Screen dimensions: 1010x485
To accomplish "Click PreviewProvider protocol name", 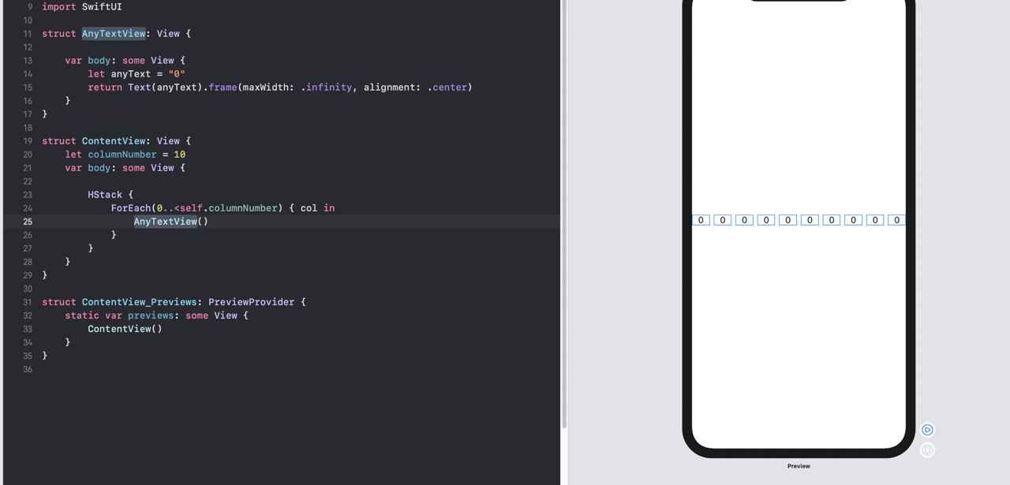I will point(251,301).
